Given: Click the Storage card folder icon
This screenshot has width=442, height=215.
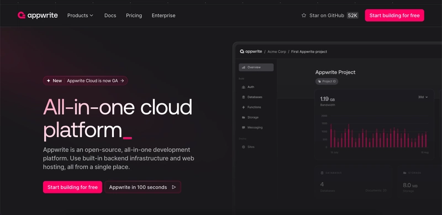Looking at the screenshot, I should coord(405,172).
